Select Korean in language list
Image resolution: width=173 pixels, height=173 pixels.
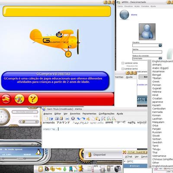(157, 115)
